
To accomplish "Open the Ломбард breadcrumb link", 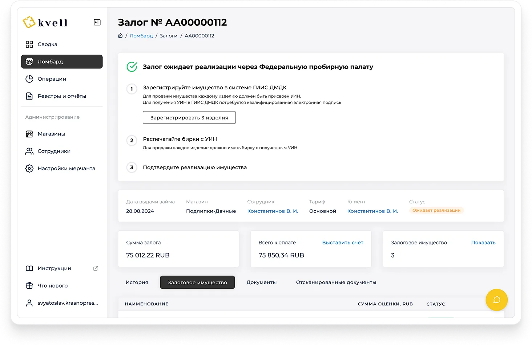I will click(x=141, y=36).
